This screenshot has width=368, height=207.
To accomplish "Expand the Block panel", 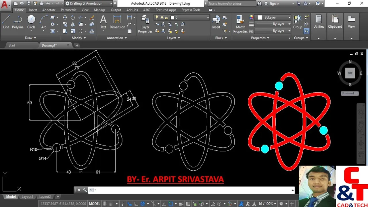I will click(x=221, y=38).
